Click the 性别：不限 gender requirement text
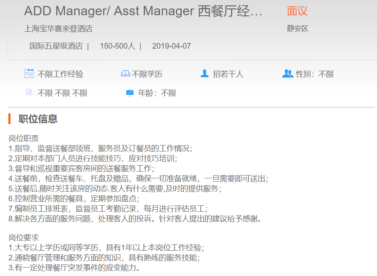 click(315, 74)
